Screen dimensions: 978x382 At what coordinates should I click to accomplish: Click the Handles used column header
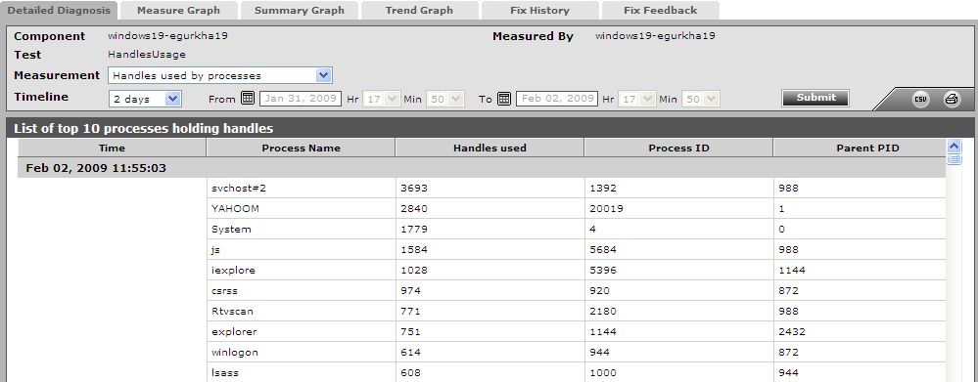[490, 149]
